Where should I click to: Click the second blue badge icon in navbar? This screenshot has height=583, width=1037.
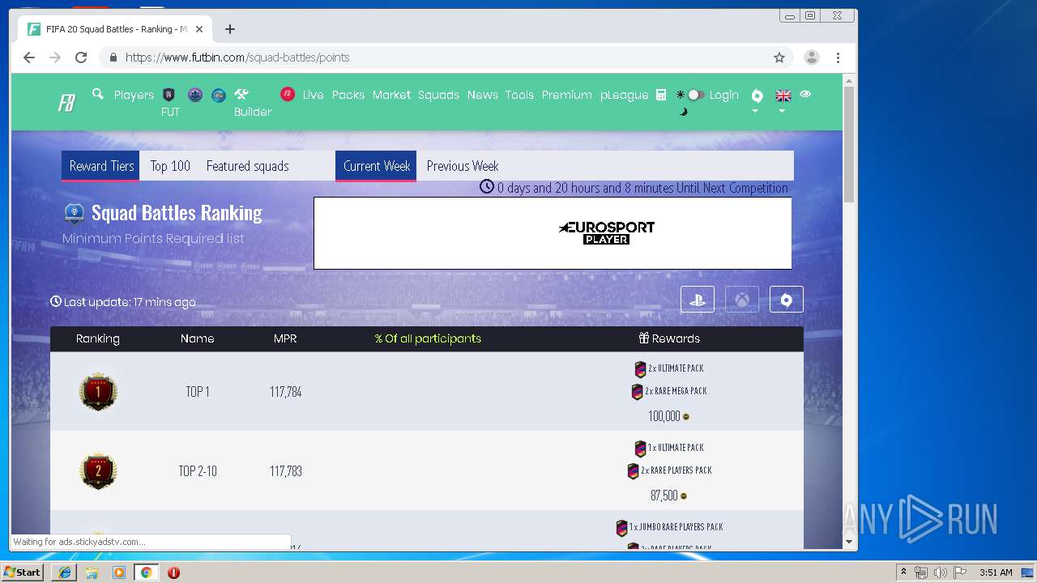pos(219,95)
